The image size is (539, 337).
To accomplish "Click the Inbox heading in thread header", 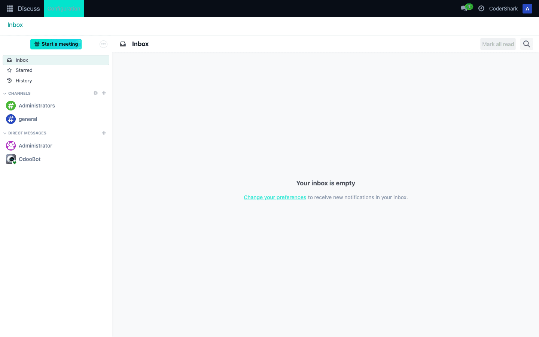I will pyautogui.click(x=140, y=44).
